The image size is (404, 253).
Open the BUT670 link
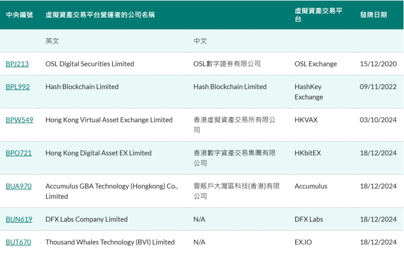18,242
